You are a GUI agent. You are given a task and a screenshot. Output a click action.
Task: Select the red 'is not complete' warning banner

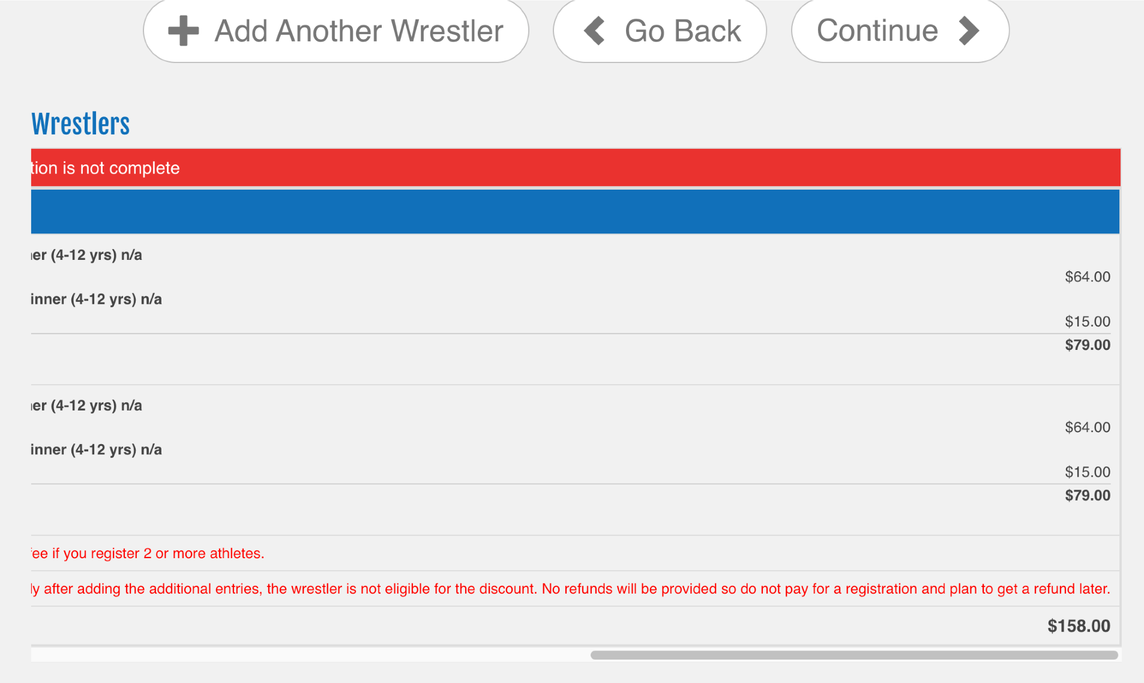click(106, 168)
